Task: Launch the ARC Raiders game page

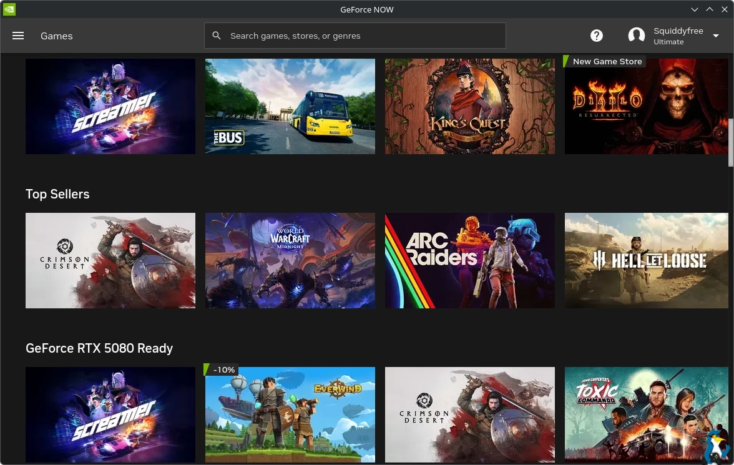Action: pyautogui.click(x=470, y=260)
